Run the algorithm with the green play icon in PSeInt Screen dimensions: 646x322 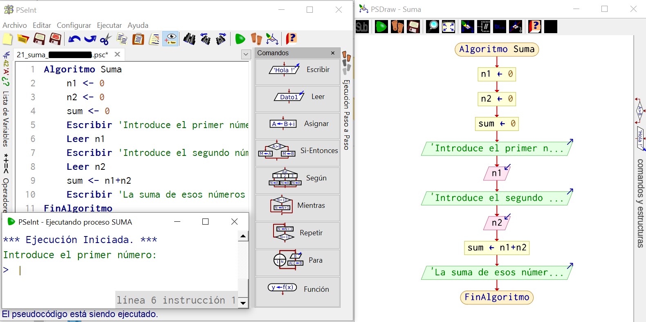click(x=240, y=39)
